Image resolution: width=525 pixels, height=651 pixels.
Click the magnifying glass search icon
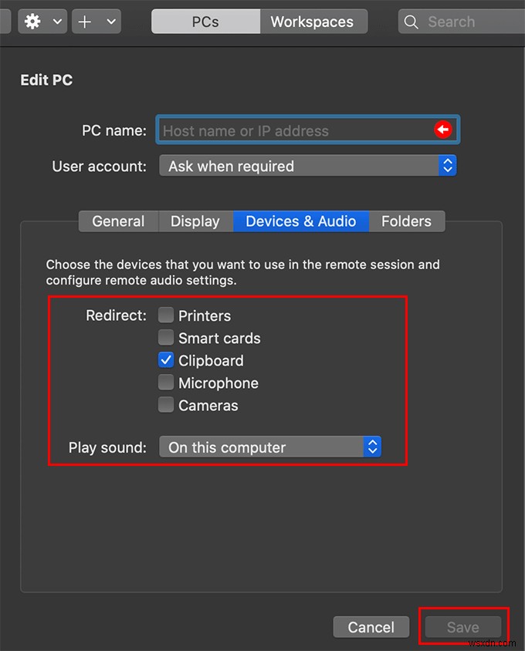click(412, 22)
